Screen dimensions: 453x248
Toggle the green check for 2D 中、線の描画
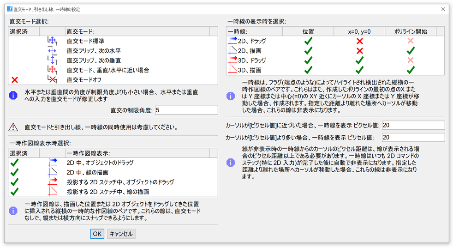[15, 172]
